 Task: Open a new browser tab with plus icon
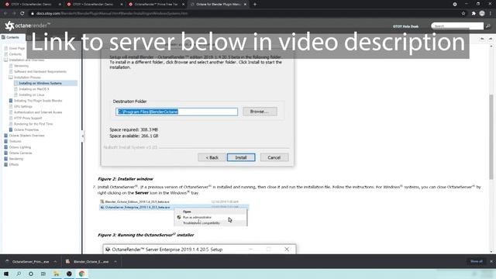255,5
